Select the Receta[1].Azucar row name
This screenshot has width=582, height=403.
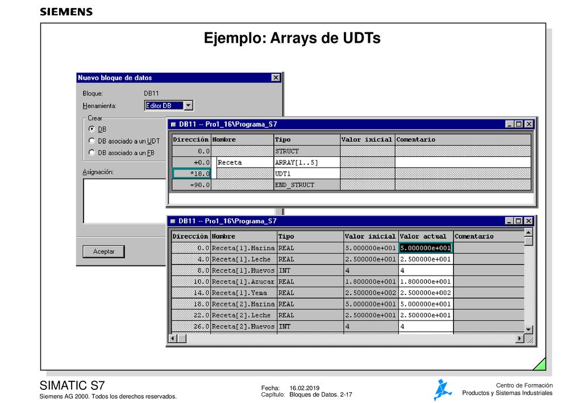click(x=243, y=282)
